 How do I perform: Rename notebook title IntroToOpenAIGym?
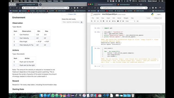(109, 14)
